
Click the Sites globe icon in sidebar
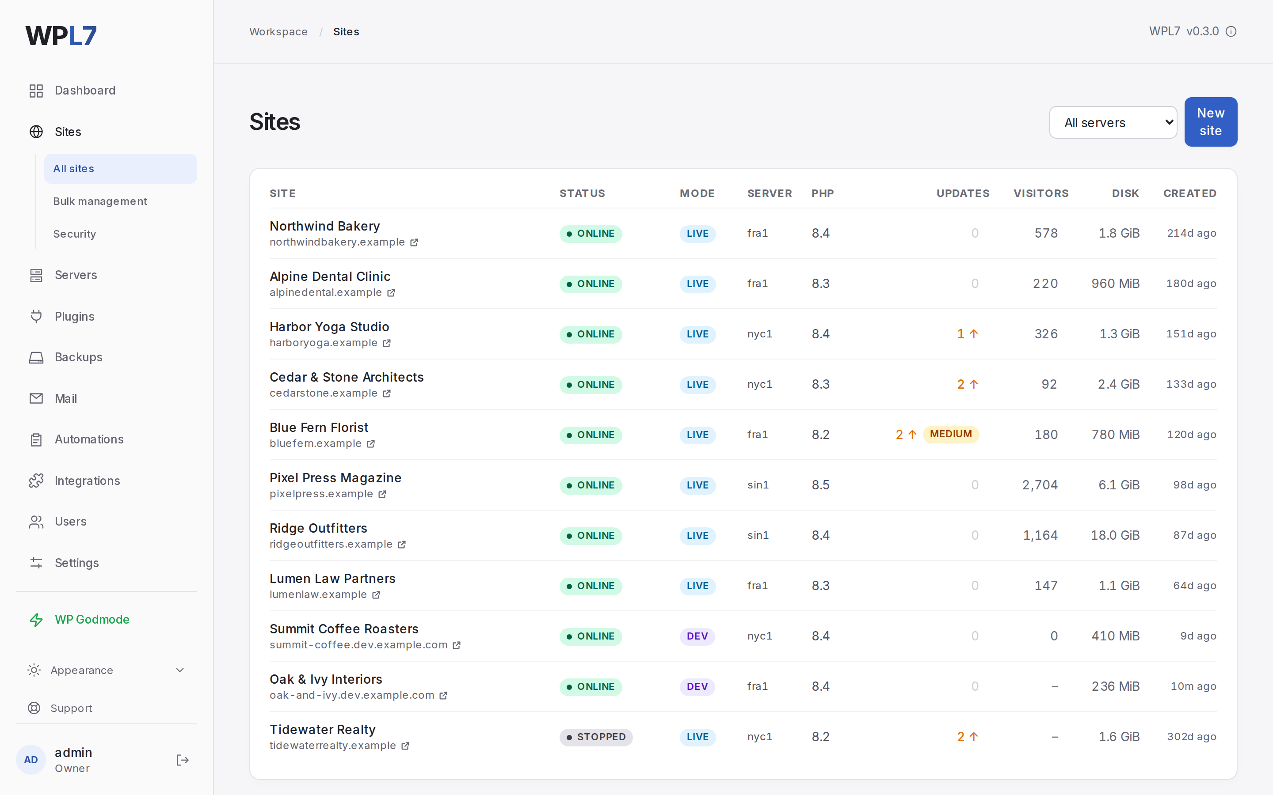click(x=36, y=132)
